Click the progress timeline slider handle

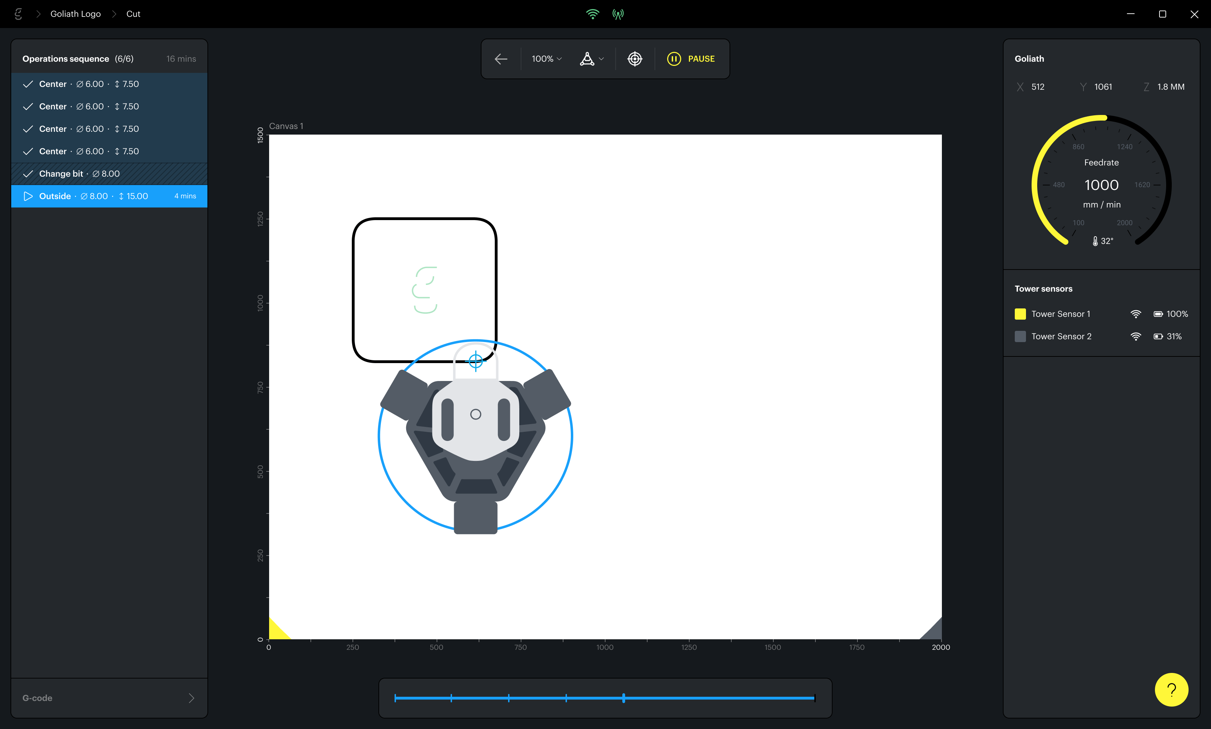(x=623, y=697)
